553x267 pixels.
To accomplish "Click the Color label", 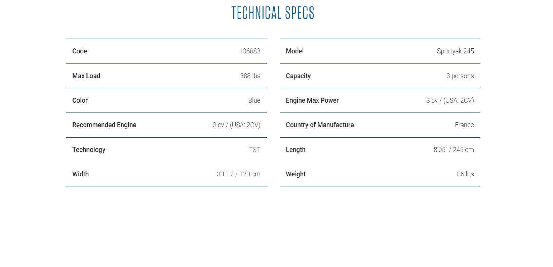I will (x=80, y=100).
